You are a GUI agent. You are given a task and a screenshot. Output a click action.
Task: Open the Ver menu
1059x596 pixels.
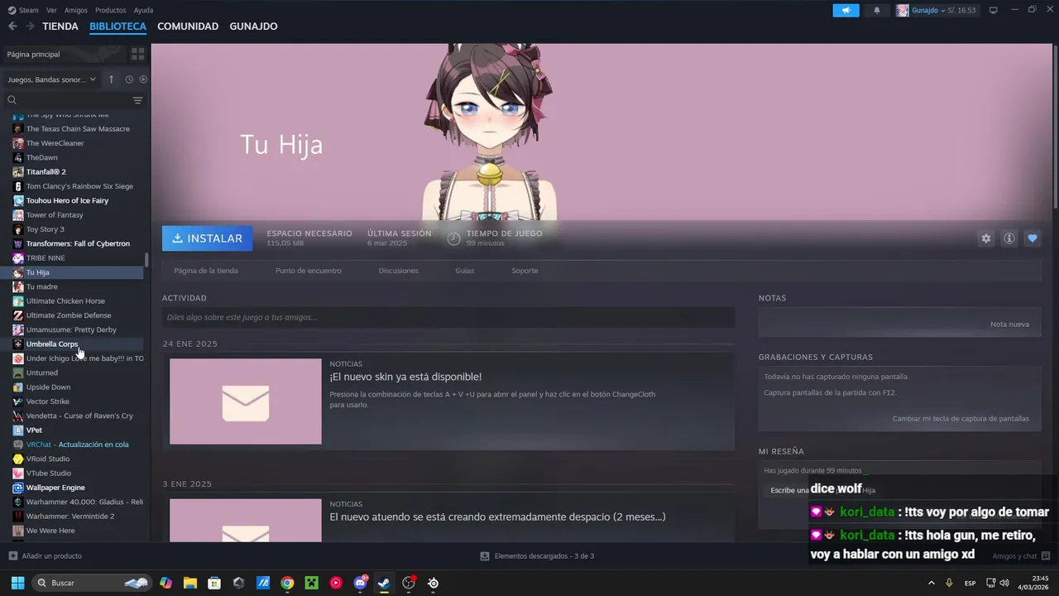pyautogui.click(x=51, y=10)
